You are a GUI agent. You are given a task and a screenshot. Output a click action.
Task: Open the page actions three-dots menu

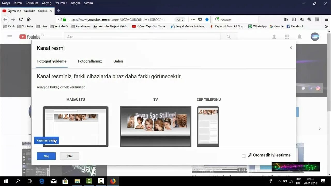click(x=193, y=19)
